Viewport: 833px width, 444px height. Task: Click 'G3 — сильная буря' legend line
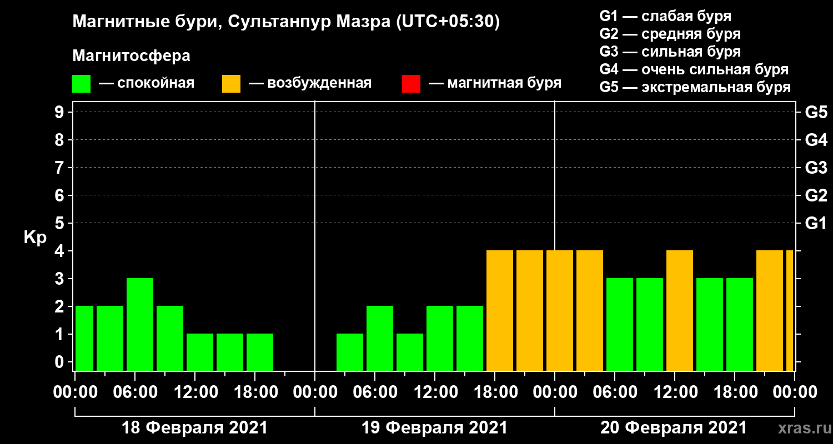point(670,52)
